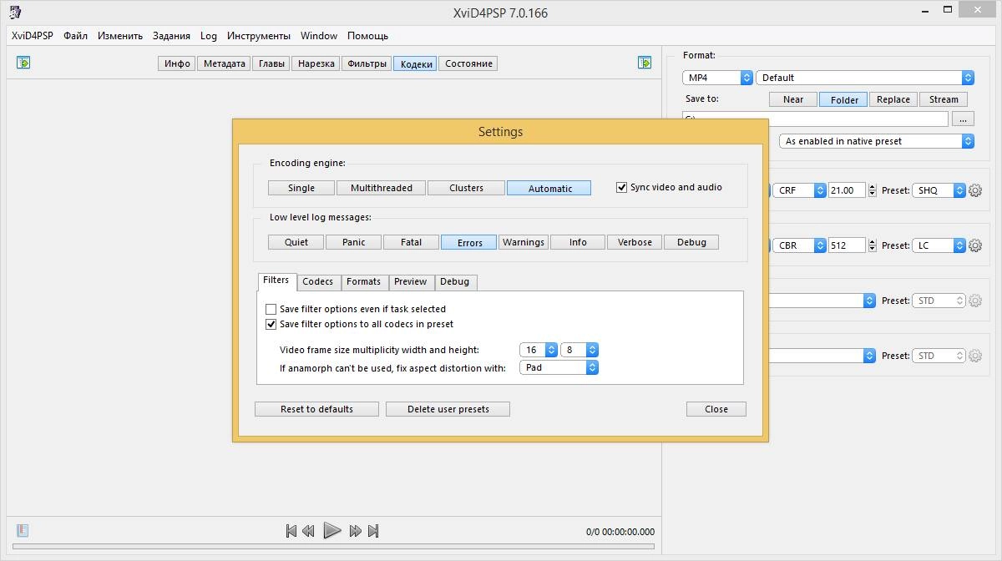Close the Settings dialog with Close button
This screenshot has width=1002, height=561.
(x=716, y=409)
